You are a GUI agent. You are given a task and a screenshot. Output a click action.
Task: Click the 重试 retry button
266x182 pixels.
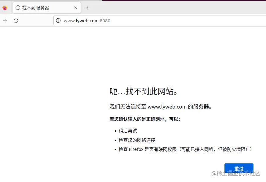pyautogui.click(x=239, y=169)
